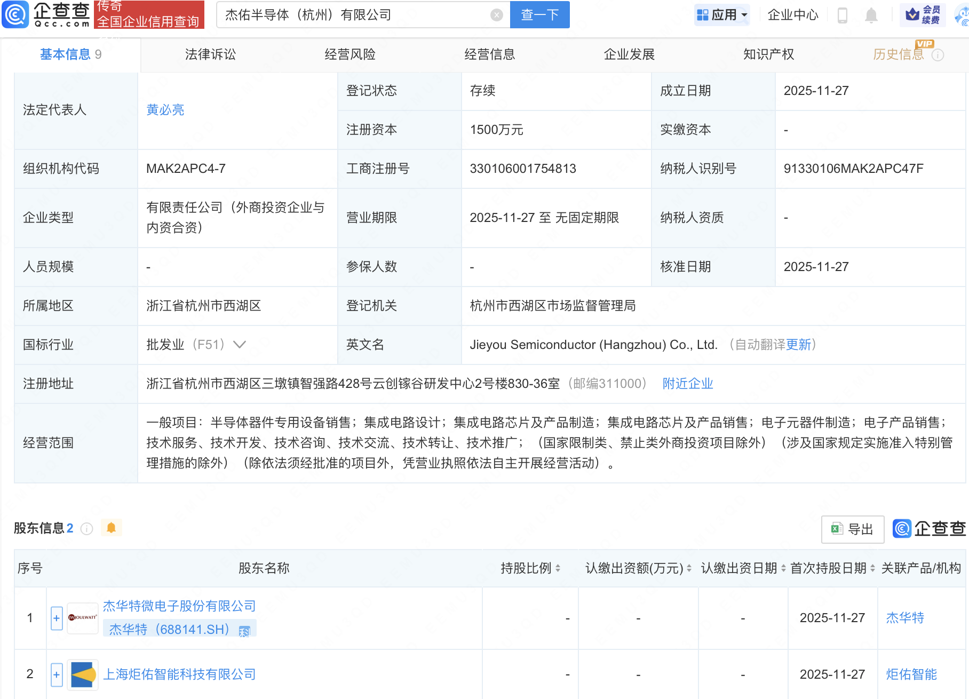Switch to the 法律诉讼 tab

[210, 54]
